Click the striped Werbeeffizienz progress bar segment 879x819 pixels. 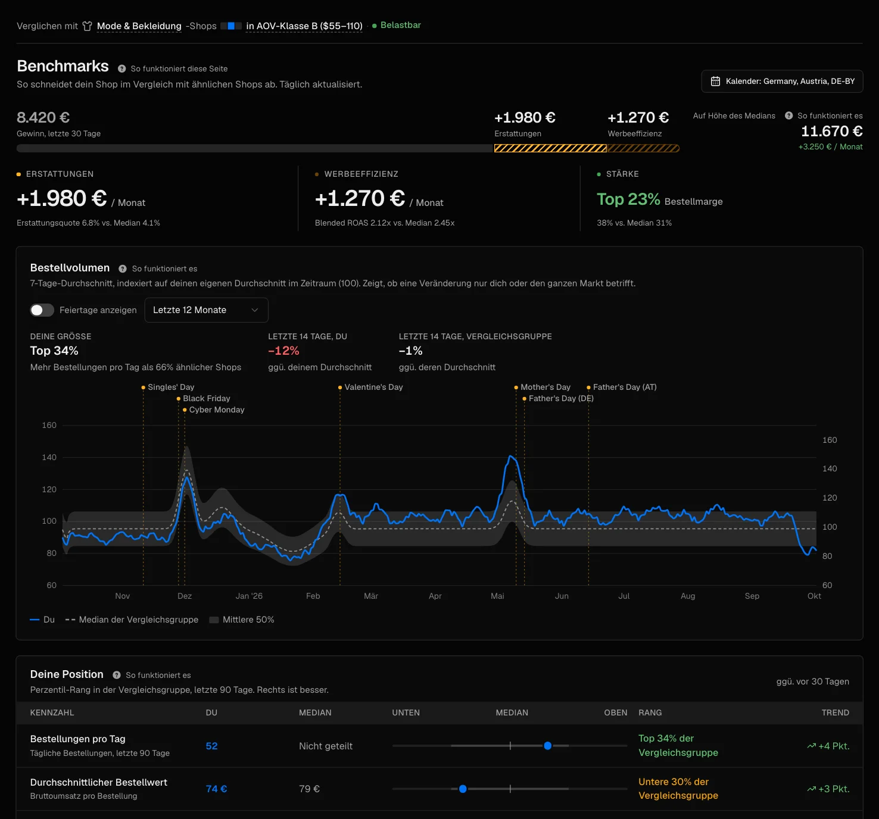[x=643, y=148]
